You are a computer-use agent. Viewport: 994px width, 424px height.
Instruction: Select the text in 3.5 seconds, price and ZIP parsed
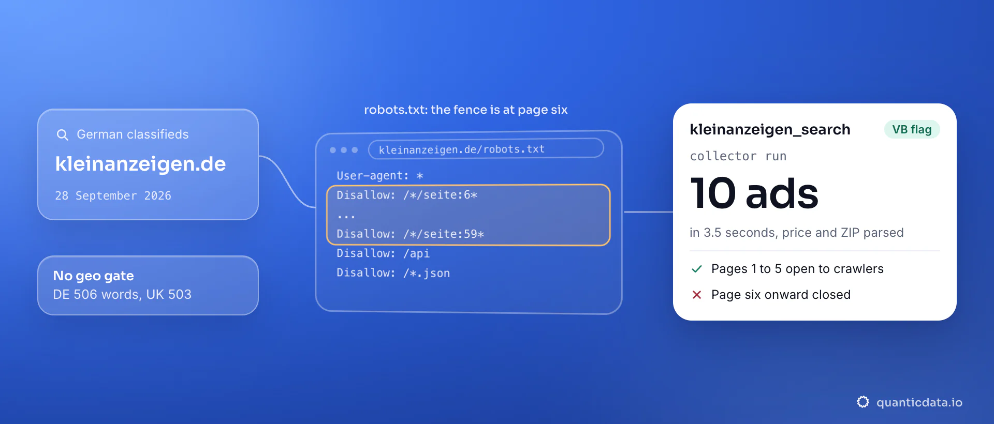pyautogui.click(x=797, y=233)
